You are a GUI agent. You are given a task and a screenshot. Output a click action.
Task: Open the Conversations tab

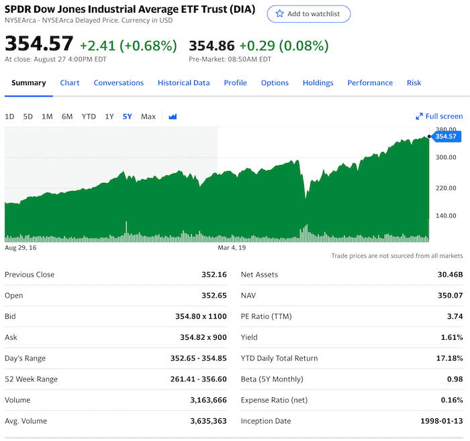pos(118,83)
